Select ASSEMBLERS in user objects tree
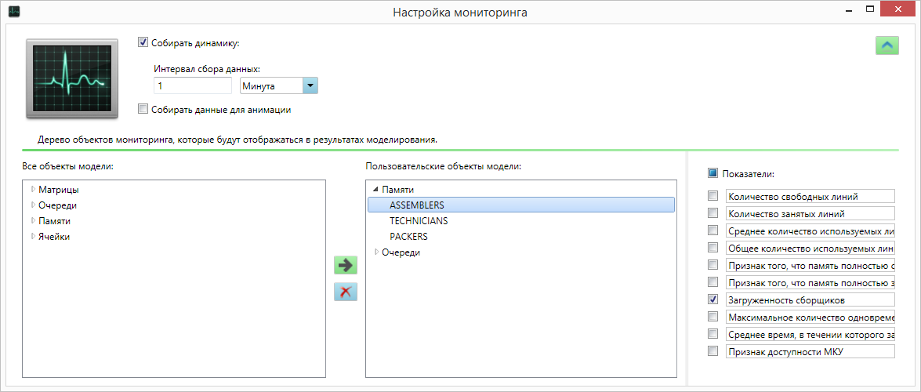 521,205
